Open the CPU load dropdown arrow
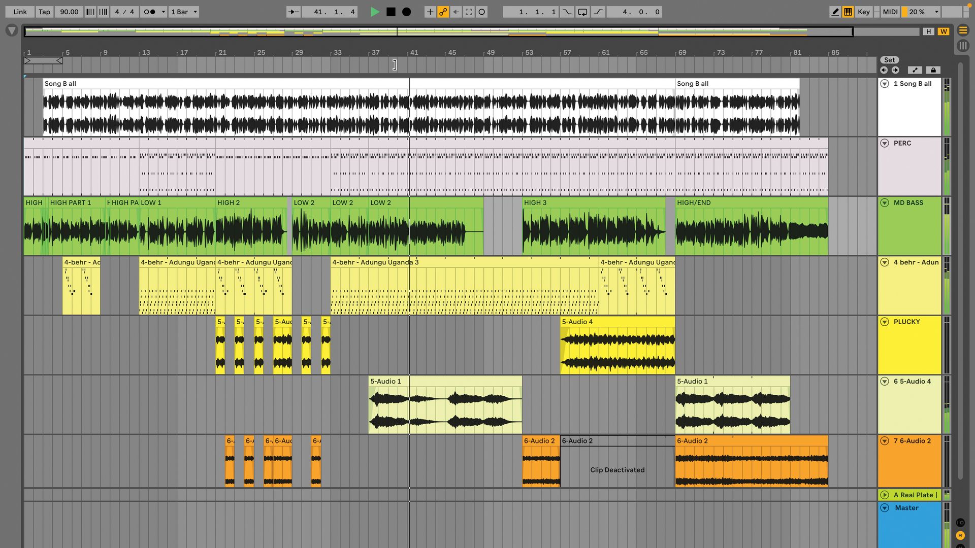Viewport: 975px width, 548px height. pos(937,12)
